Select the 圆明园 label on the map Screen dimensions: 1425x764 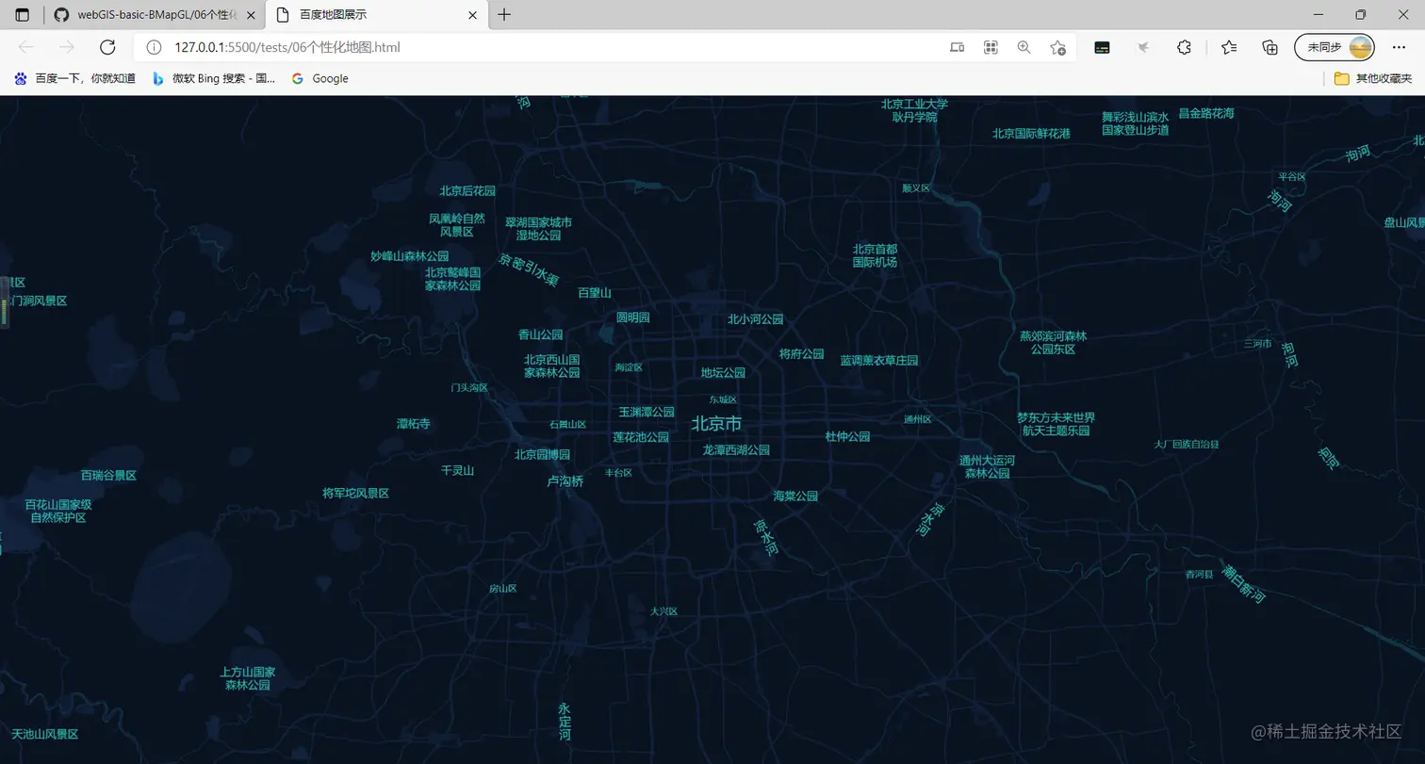[x=633, y=317]
